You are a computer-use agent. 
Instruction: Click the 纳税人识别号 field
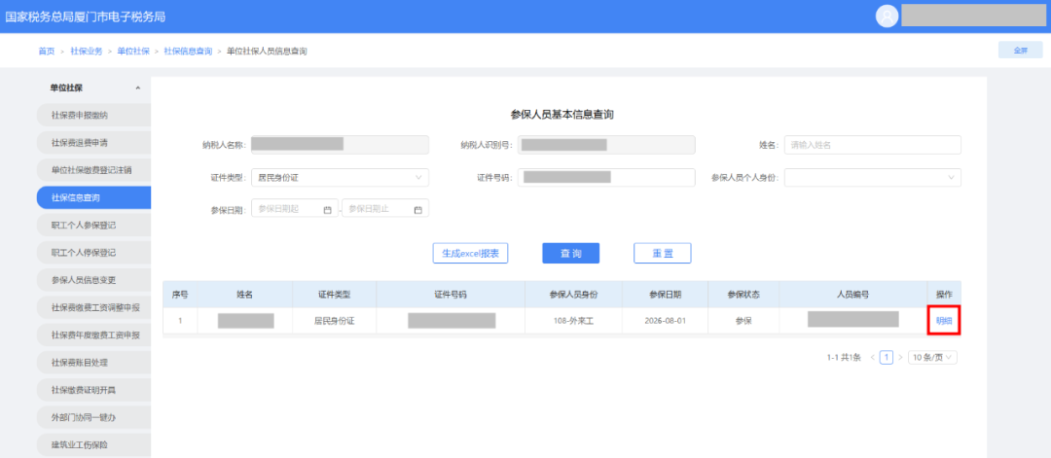pos(606,145)
